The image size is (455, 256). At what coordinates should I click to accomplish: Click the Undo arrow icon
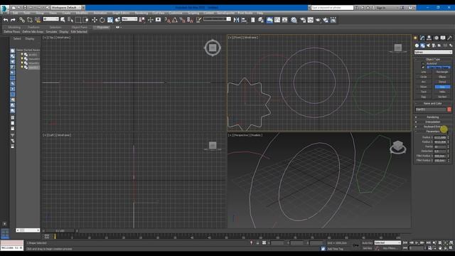[6, 20]
